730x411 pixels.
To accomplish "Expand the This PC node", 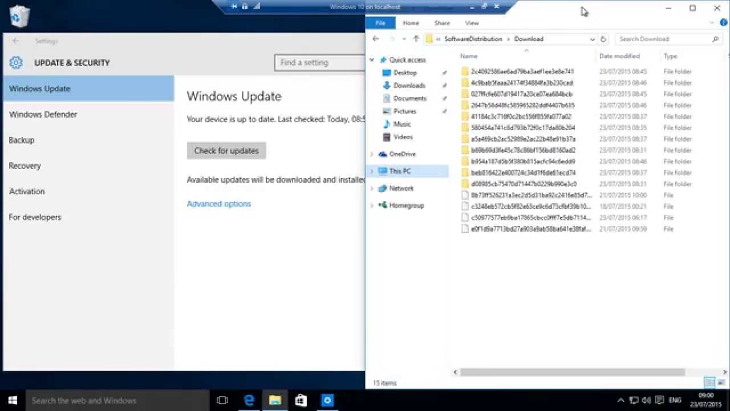I will [x=372, y=171].
